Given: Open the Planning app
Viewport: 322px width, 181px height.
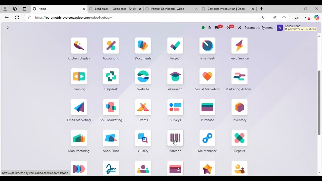Looking at the screenshot, I should [x=79, y=76].
